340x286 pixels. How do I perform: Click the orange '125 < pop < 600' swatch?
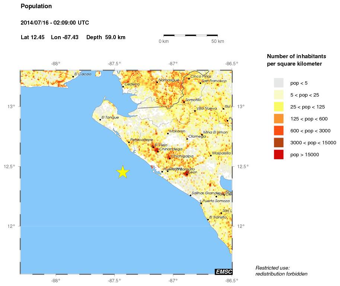279,119
